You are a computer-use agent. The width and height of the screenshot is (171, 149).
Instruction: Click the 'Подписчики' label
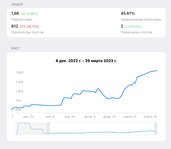point(22,19)
